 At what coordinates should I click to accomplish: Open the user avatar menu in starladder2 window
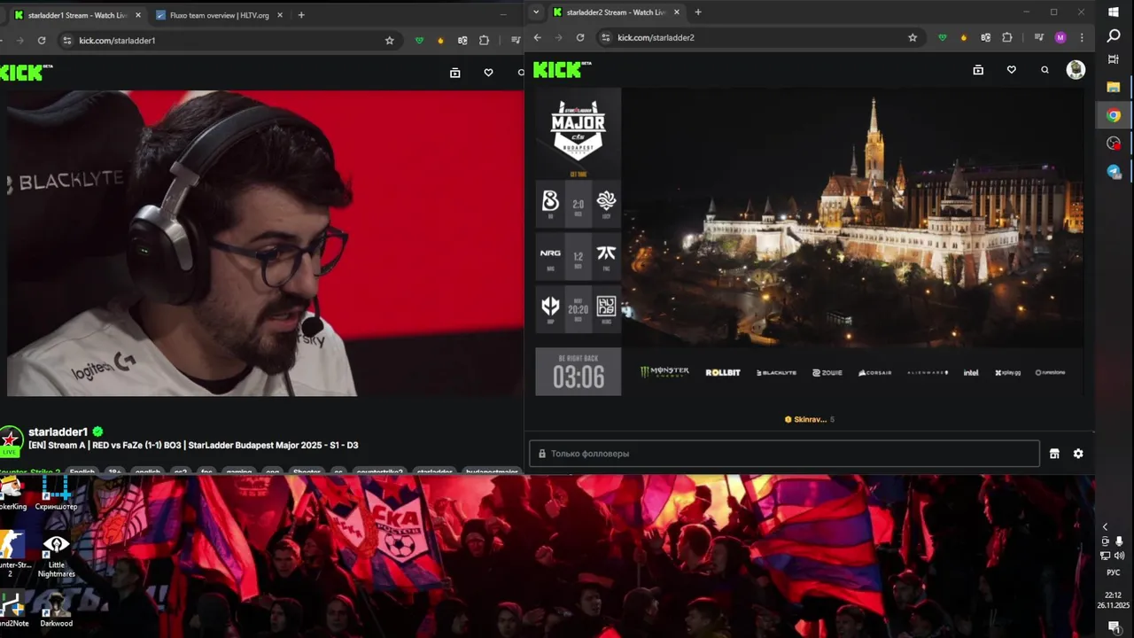(1076, 70)
